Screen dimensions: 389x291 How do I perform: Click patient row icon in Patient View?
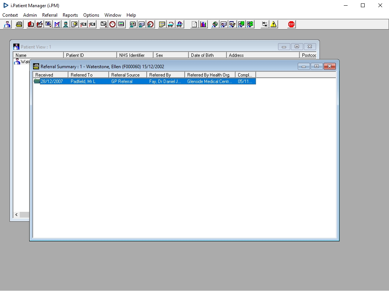[x=17, y=62]
